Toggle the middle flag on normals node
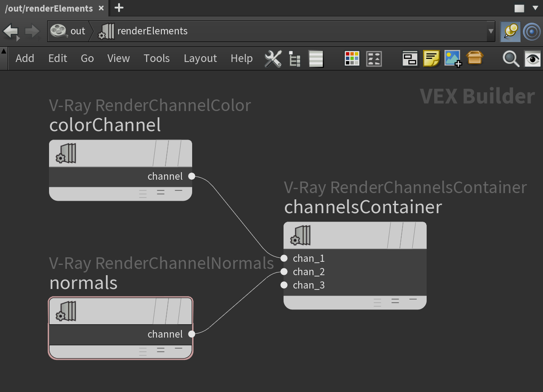Viewport: 543px width, 392px height. pyautogui.click(x=173, y=311)
